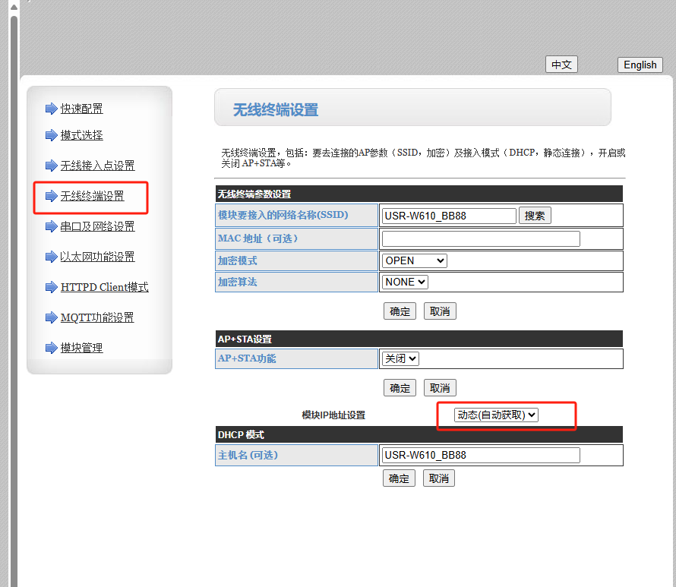This screenshot has width=676, height=587.
Task: Click 取消 under AP+STA设置
Action: point(440,388)
